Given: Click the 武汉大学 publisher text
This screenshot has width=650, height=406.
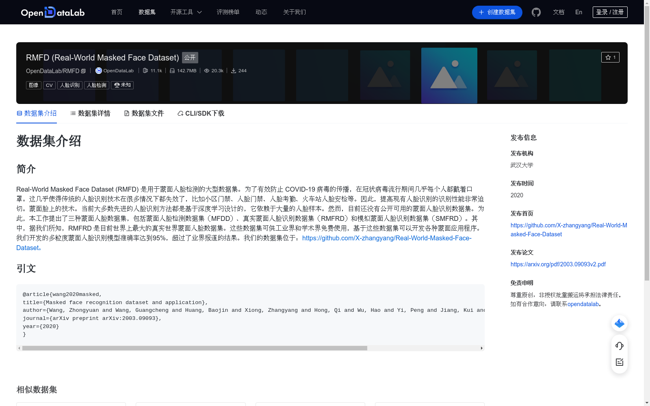Looking at the screenshot, I should tap(522, 165).
